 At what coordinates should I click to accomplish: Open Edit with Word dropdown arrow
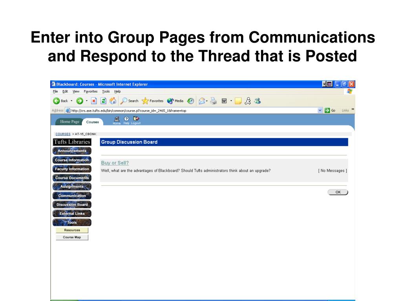click(231, 101)
